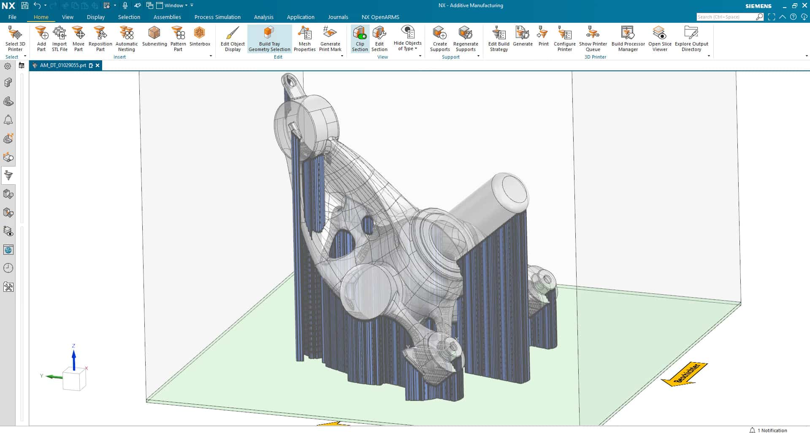The width and height of the screenshot is (810, 433).
Task: Select the Move Part tool
Action: click(x=79, y=38)
